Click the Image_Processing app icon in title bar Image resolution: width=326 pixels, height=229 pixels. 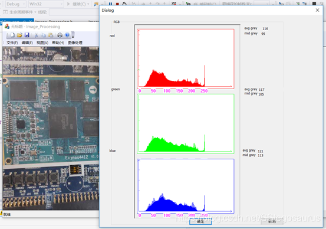[x=7, y=27]
